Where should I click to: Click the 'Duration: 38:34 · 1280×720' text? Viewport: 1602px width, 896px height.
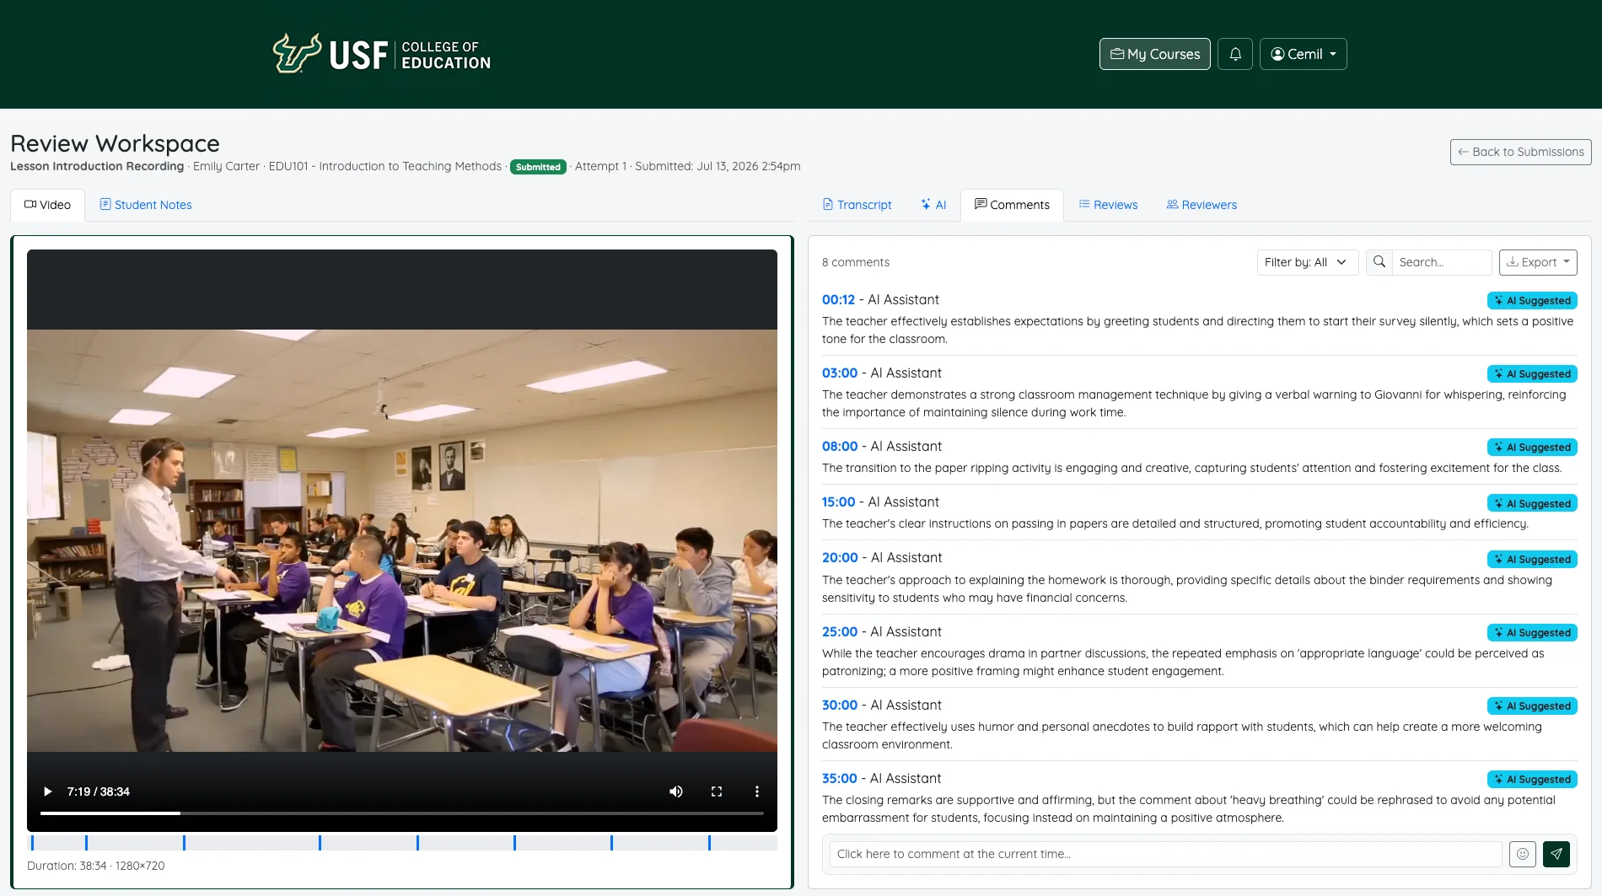tap(96, 866)
